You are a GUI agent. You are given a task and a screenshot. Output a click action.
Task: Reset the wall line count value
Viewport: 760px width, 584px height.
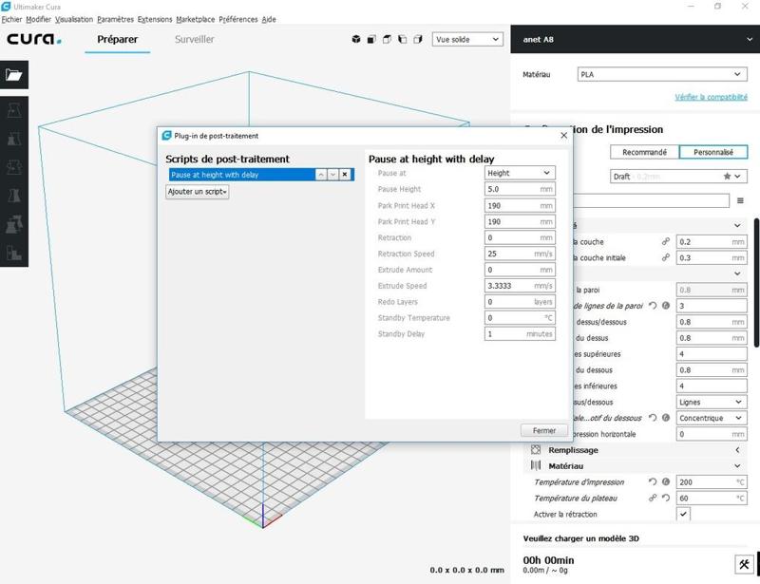point(653,306)
